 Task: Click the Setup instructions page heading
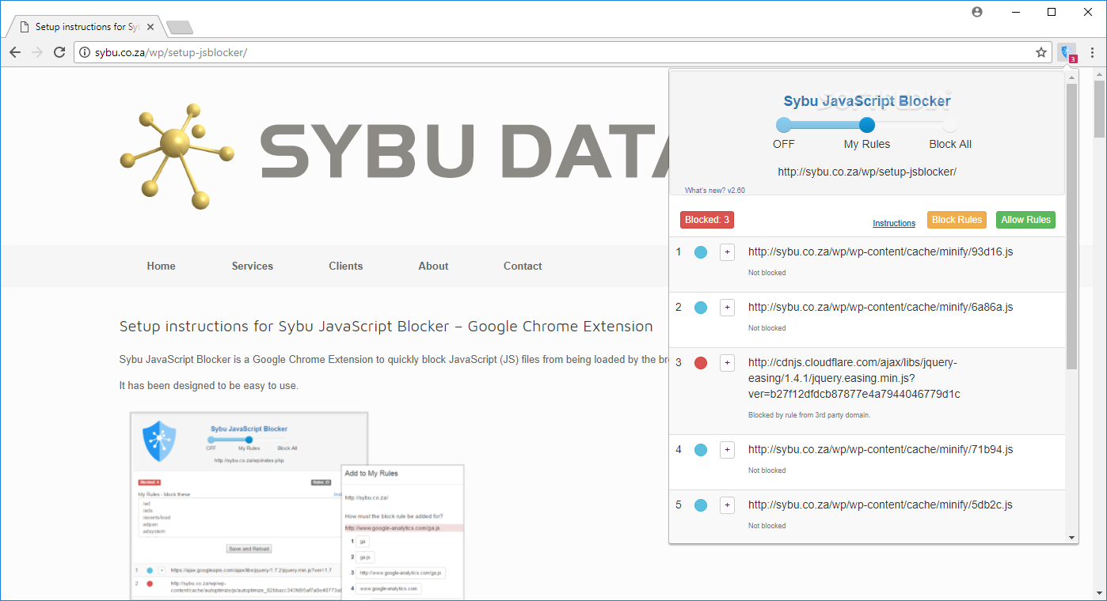pos(386,327)
